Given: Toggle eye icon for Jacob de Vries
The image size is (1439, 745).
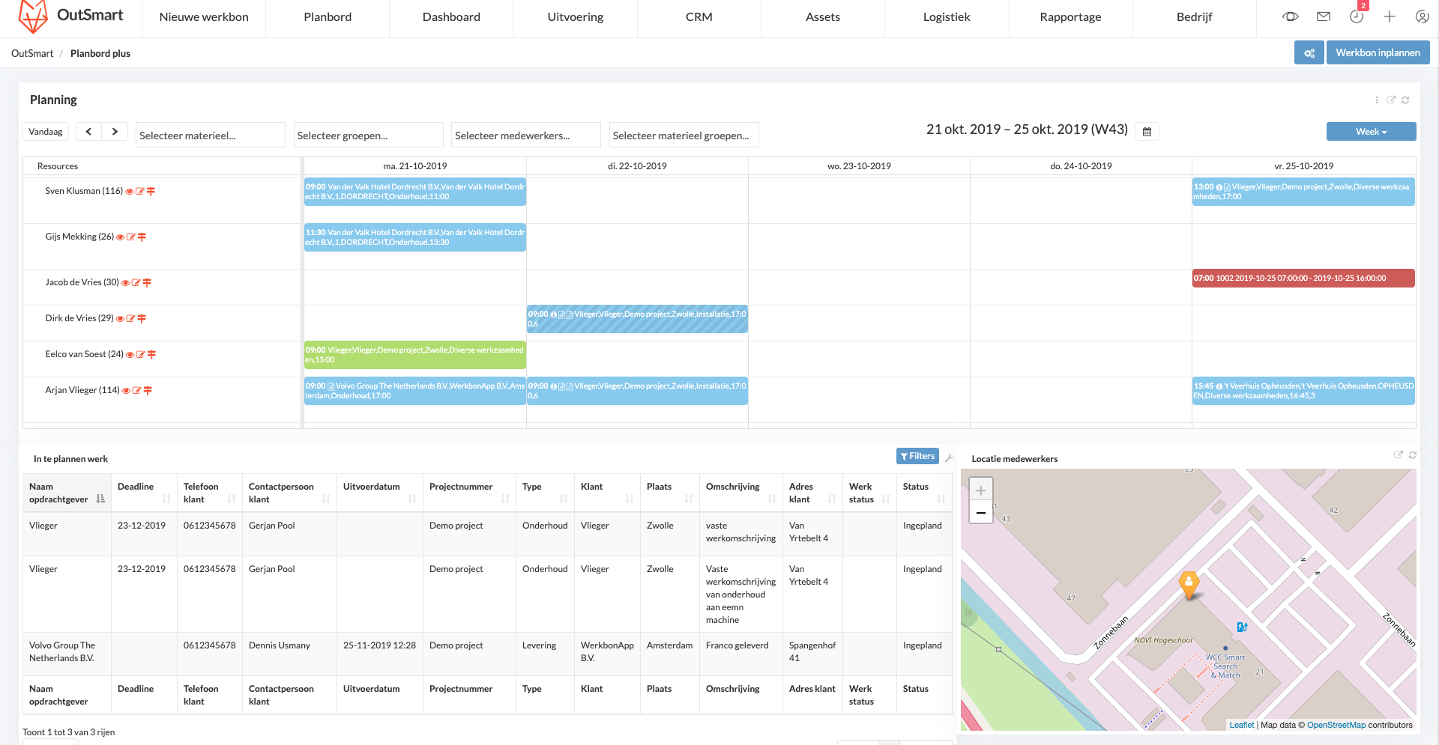Looking at the screenshot, I should 125,283.
